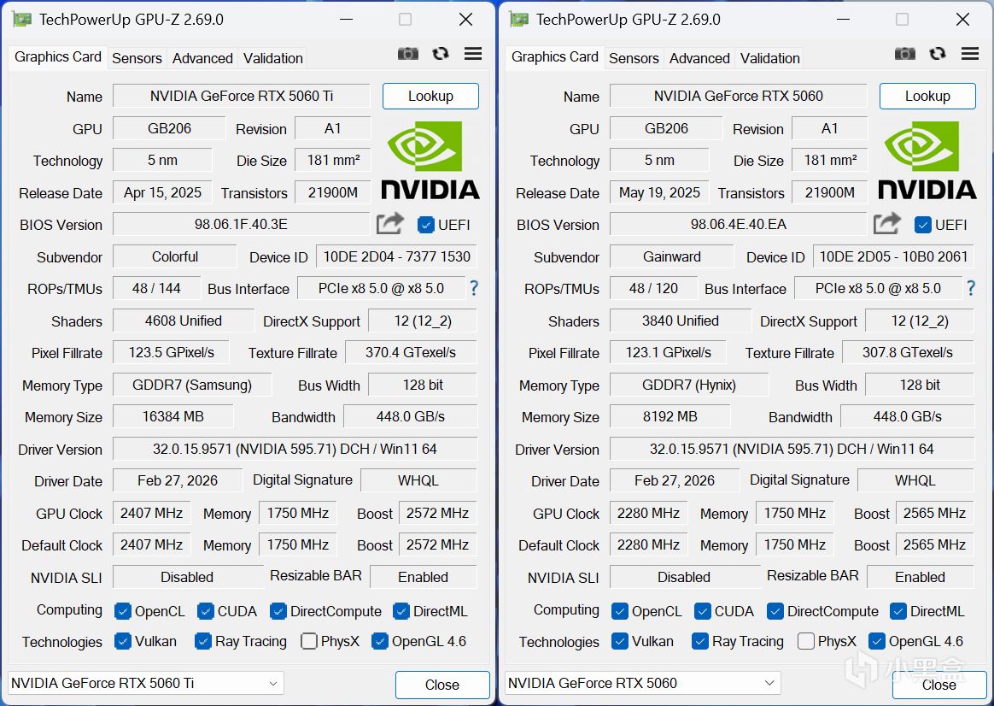994x706 pixels.
Task: Click Name field NVIDIA GeForce RTX 5060
Action: coord(739,96)
